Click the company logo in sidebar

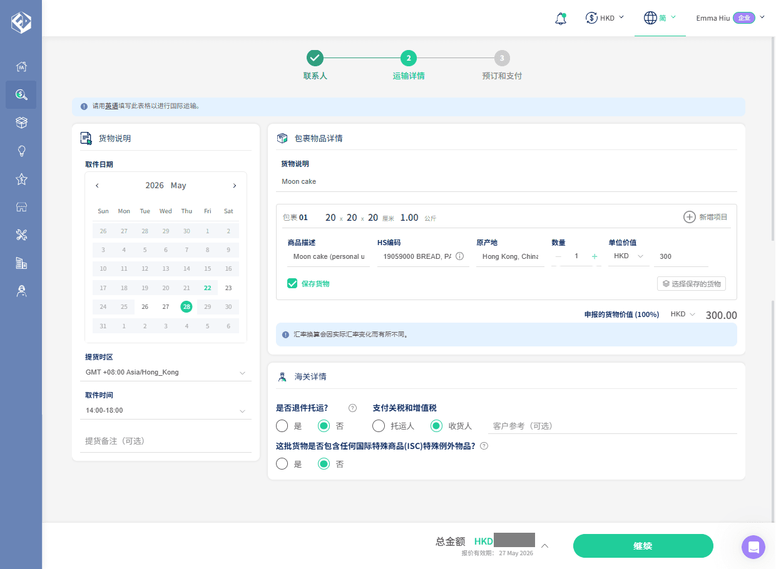pyautogui.click(x=21, y=23)
